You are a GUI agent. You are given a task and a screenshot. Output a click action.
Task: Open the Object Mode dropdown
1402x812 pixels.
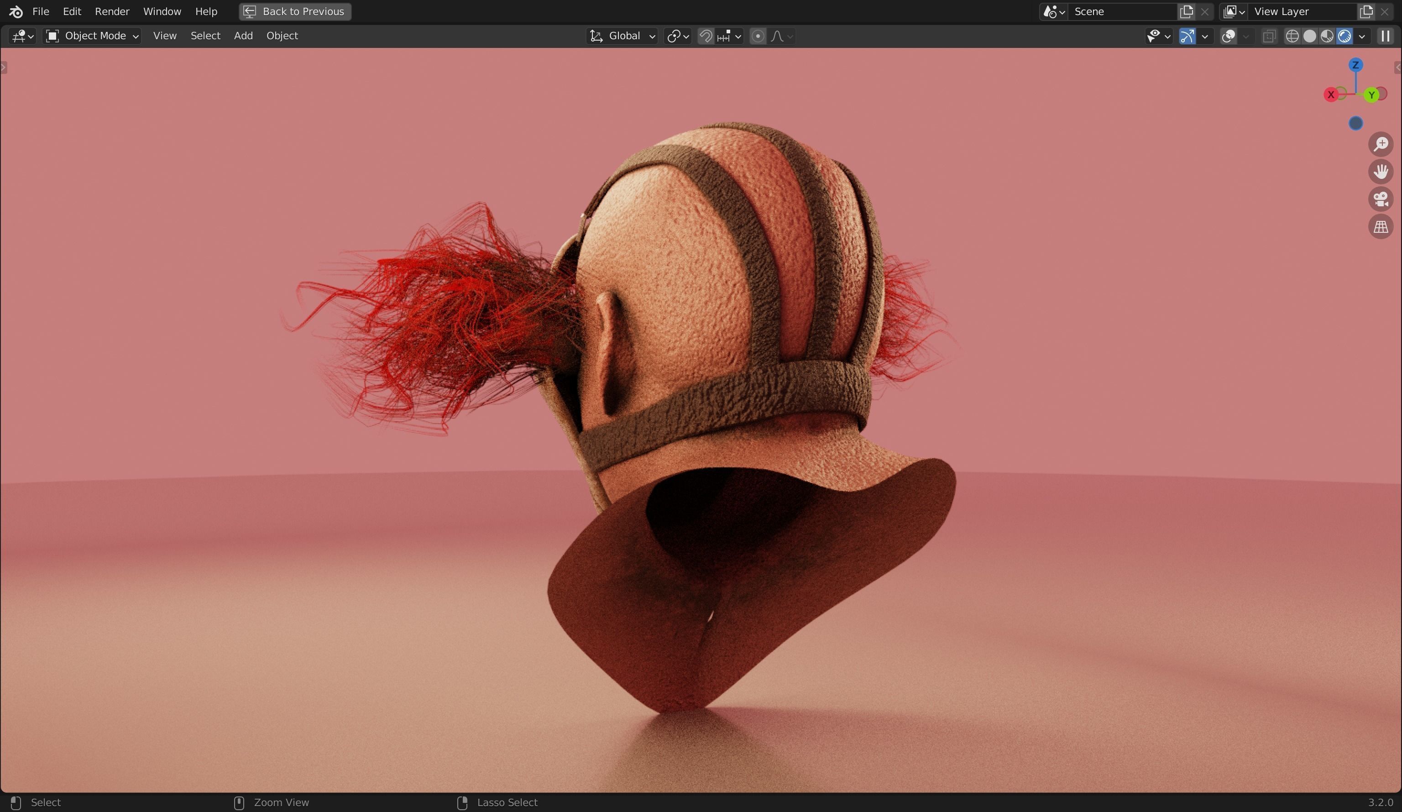pyautogui.click(x=92, y=36)
